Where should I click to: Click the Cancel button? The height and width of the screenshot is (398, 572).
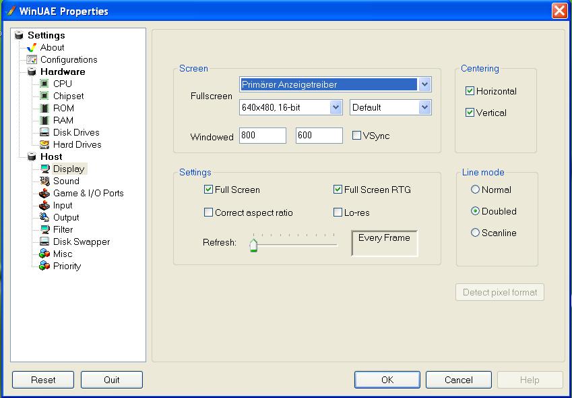pos(459,380)
